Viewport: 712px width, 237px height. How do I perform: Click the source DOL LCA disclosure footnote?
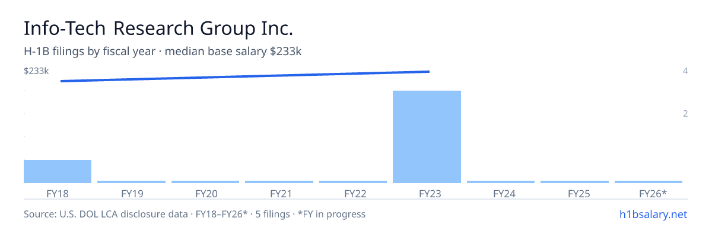pos(195,214)
